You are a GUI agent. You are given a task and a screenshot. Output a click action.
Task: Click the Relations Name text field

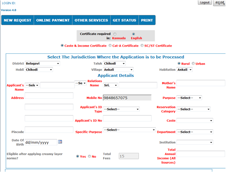tap(138, 85)
